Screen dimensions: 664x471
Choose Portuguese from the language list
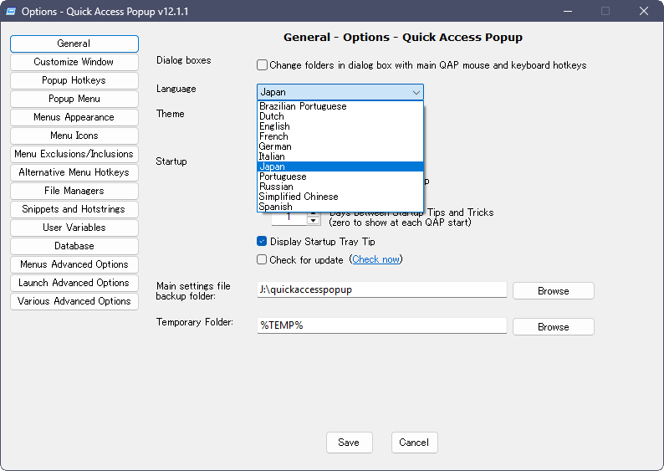340,177
